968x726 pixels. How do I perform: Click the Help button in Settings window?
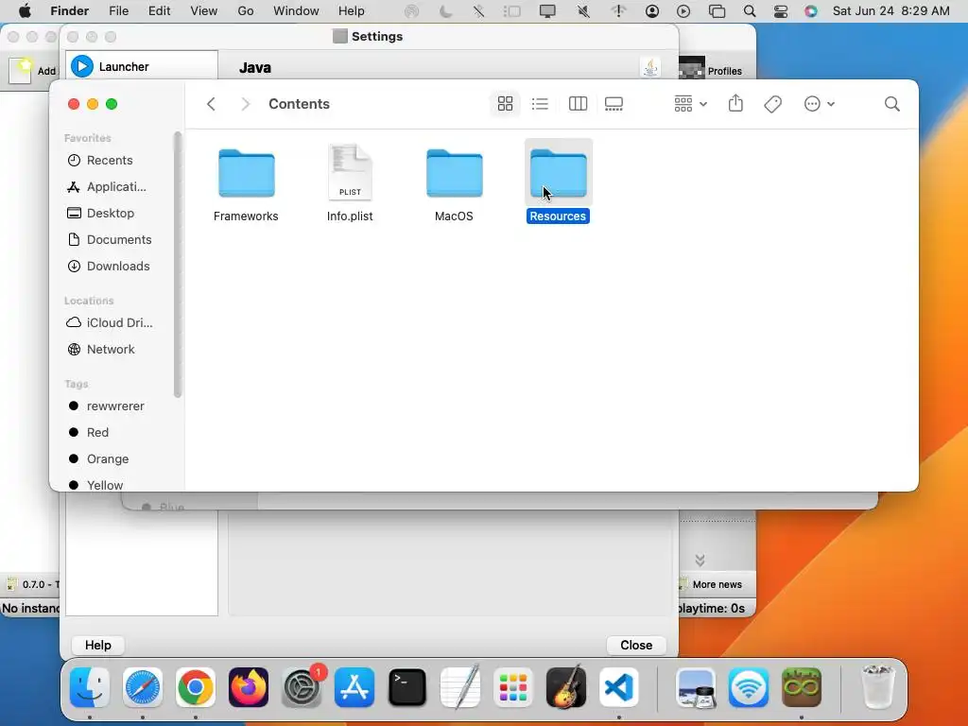point(98,645)
